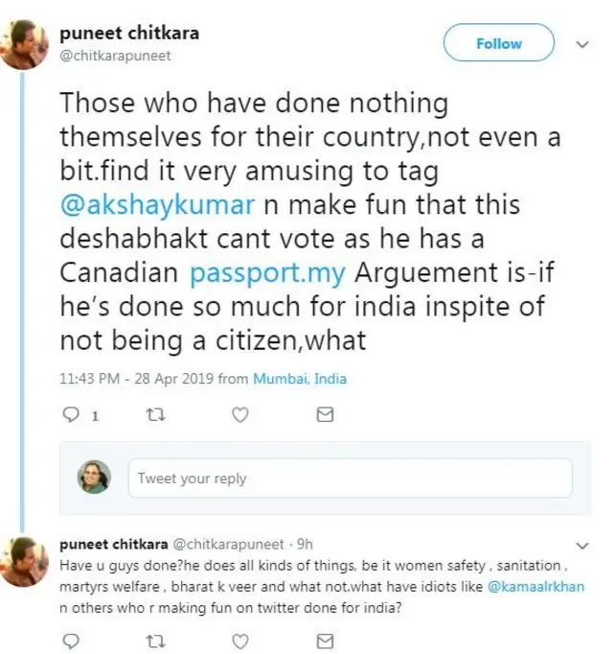Type in the Tweet your reply box

click(350, 478)
